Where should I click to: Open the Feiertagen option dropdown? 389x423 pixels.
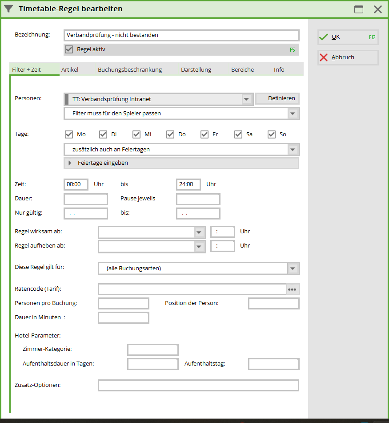tap(292, 150)
